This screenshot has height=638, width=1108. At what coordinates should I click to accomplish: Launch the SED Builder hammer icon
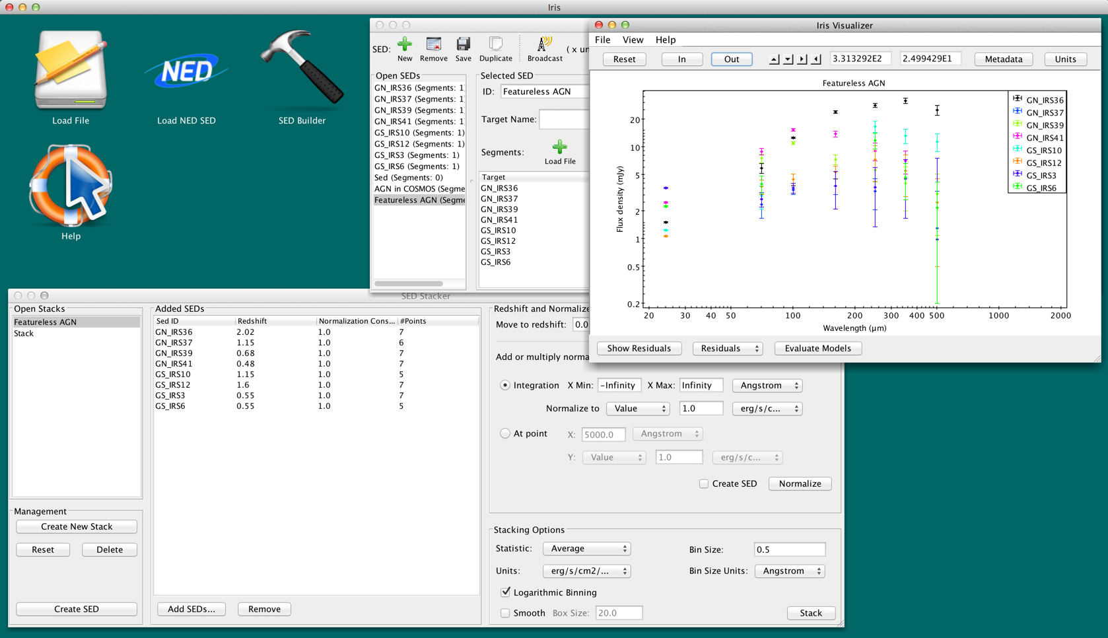pyautogui.click(x=302, y=67)
